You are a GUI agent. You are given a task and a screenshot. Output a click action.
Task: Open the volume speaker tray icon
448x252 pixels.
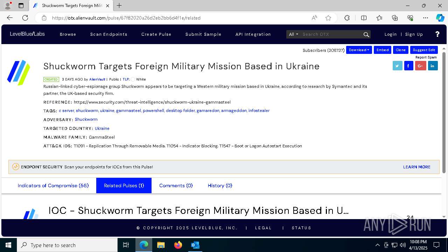pyautogui.click(x=402, y=245)
